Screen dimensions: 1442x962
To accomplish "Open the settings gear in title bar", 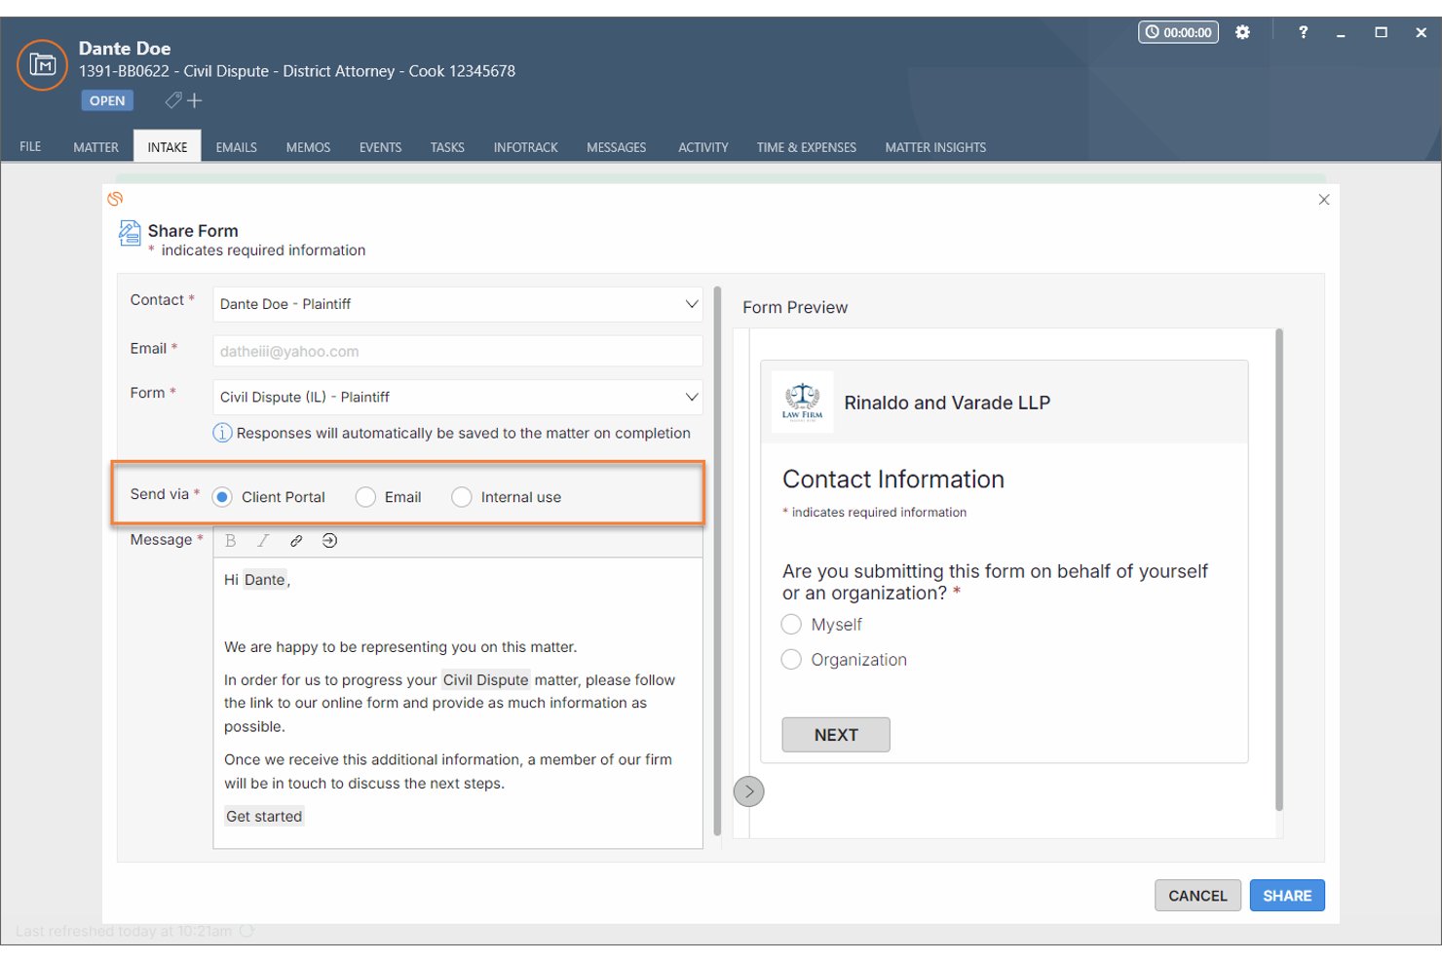I will 1242,32.
